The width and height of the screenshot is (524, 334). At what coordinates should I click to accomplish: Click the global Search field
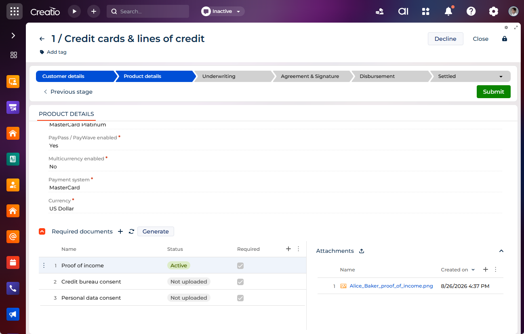[x=148, y=11]
